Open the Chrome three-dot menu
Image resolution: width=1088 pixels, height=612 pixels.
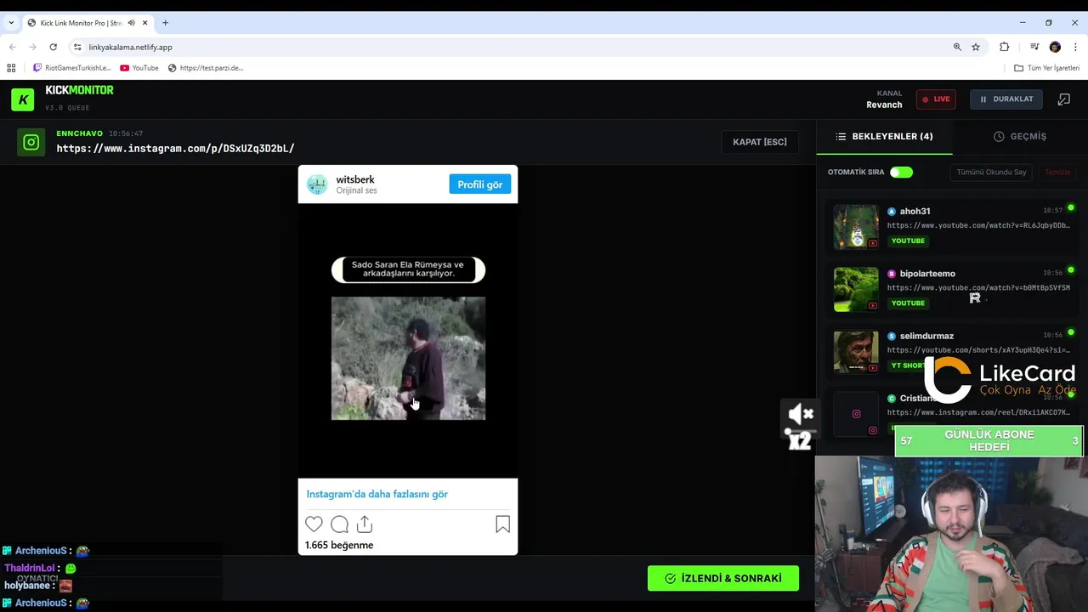point(1076,47)
